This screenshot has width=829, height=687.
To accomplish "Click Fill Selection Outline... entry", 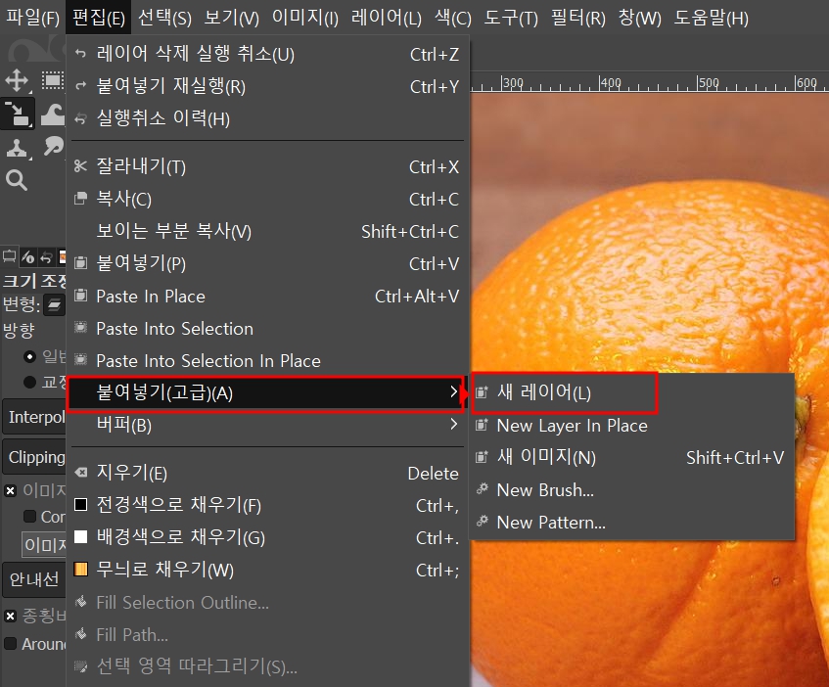I will pos(267,603).
